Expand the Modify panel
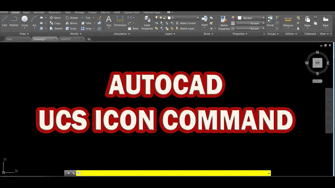Viewport: 335px width, 188px height. (76, 34)
